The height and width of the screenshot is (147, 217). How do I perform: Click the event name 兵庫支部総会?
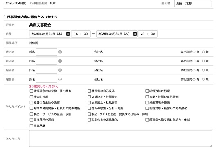point(40,25)
